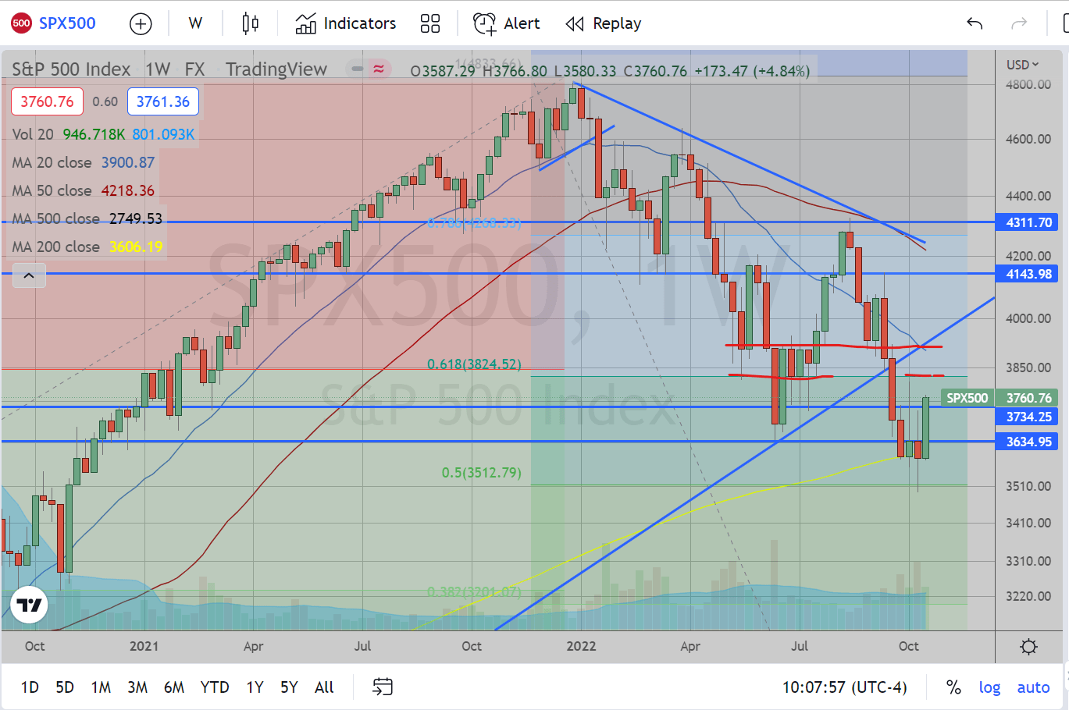Set range to 5Y
Screen dimensions: 1069x710
tap(289, 687)
